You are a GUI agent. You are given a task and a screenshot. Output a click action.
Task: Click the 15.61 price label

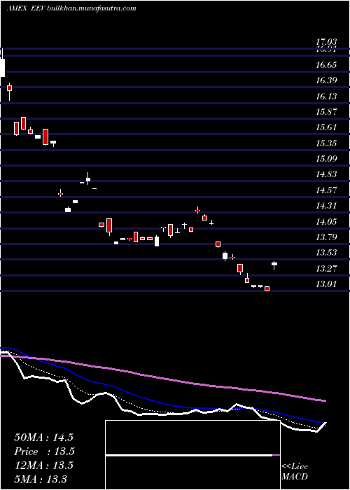pyautogui.click(x=326, y=127)
